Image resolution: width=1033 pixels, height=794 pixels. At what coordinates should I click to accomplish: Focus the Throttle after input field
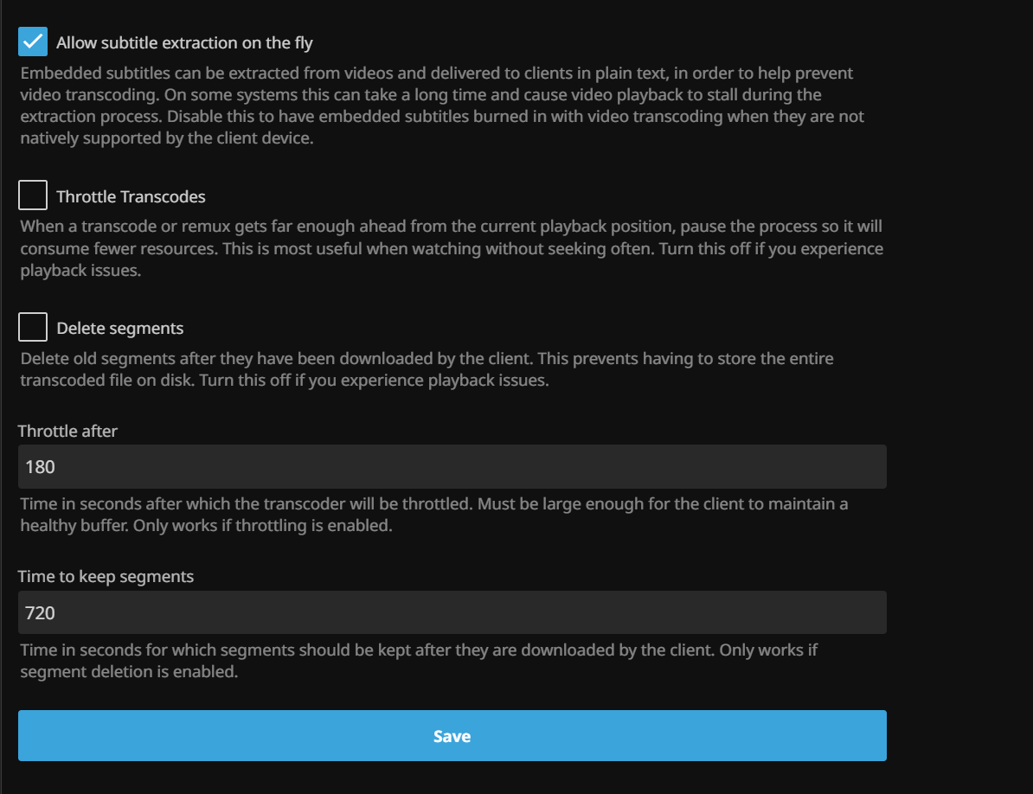click(452, 467)
